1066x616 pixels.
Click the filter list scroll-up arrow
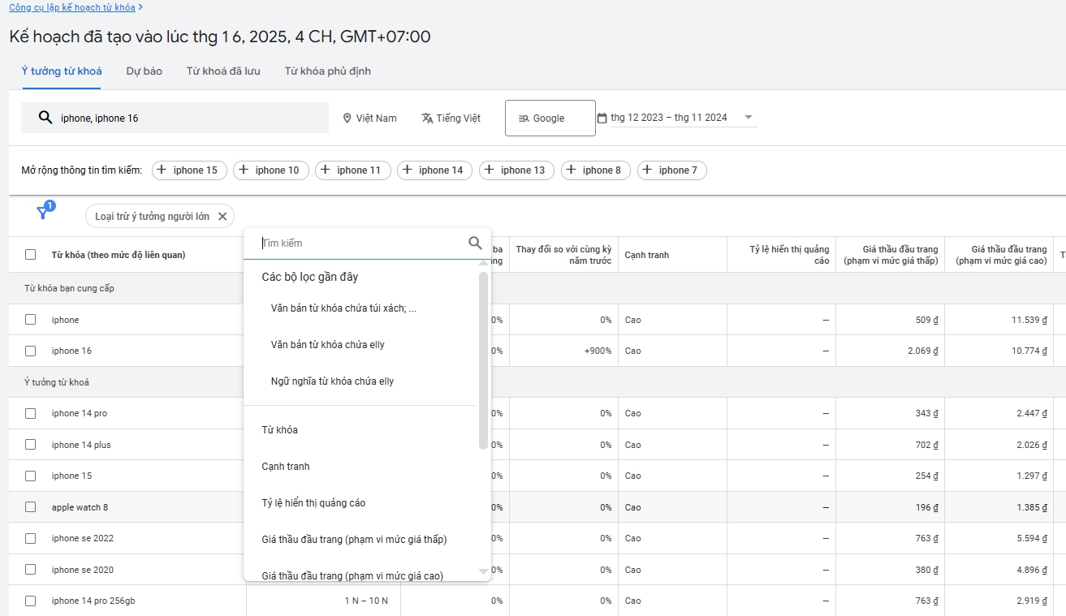(484, 264)
